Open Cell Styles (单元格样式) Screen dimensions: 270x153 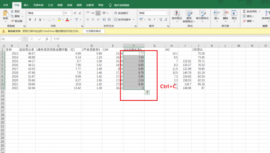[x=202, y=16]
